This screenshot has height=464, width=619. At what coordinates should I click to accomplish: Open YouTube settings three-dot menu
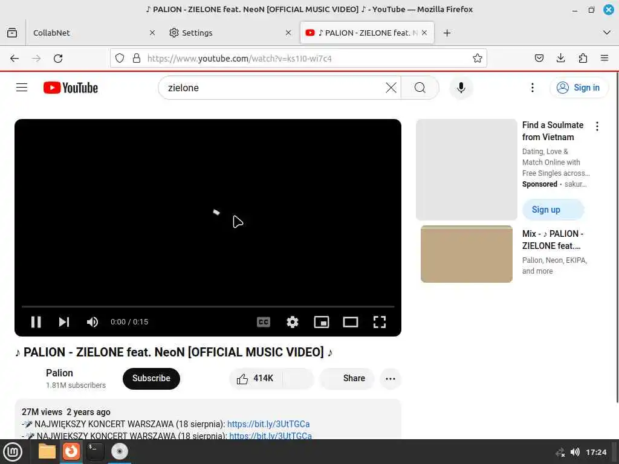[x=532, y=88]
